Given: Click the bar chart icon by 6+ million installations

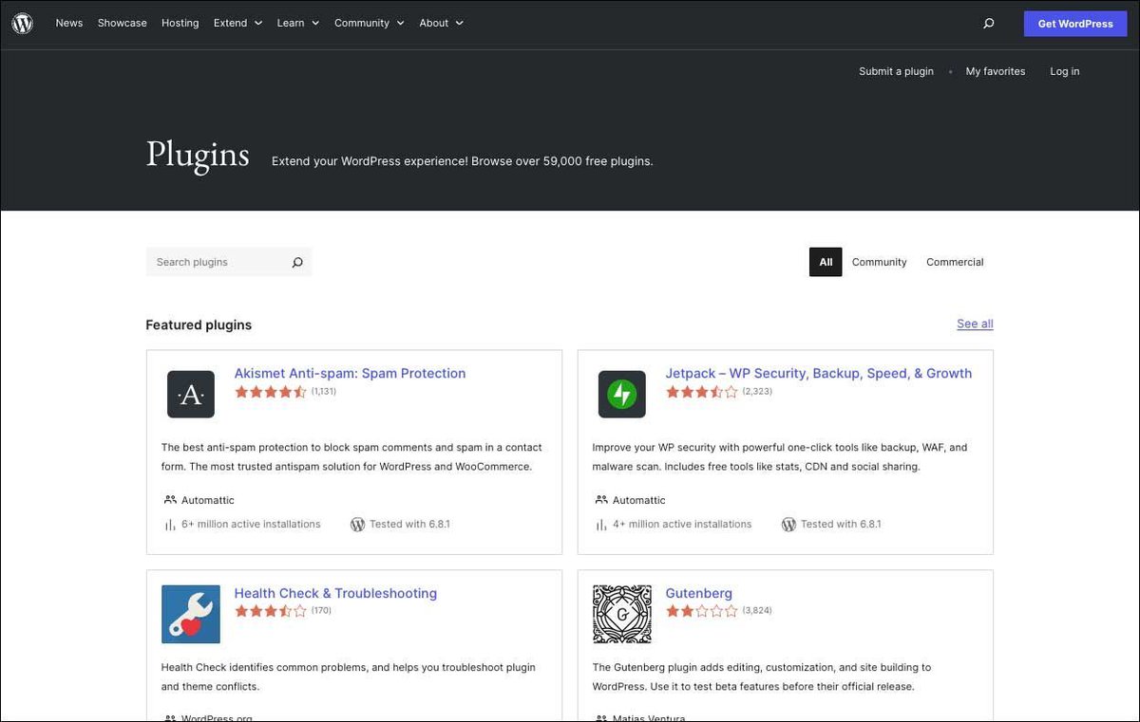Looking at the screenshot, I should click(x=170, y=525).
